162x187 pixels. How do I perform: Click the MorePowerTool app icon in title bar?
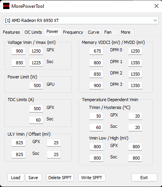[6, 6]
